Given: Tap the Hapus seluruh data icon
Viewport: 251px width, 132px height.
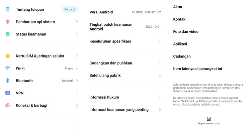Looking at the screenshot, I should [209, 119].
